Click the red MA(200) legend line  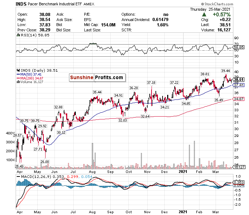18,78
